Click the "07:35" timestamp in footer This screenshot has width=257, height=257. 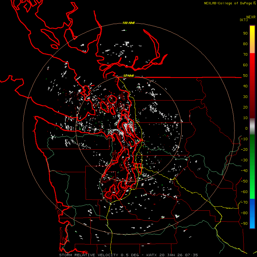(x=191, y=255)
